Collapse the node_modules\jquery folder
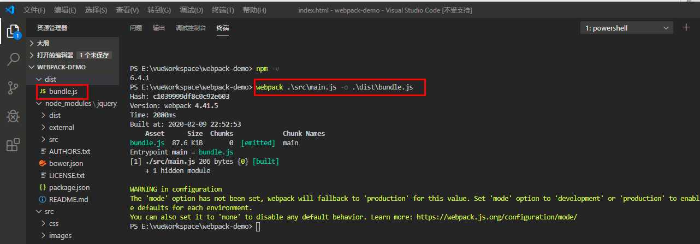 [x=73, y=103]
